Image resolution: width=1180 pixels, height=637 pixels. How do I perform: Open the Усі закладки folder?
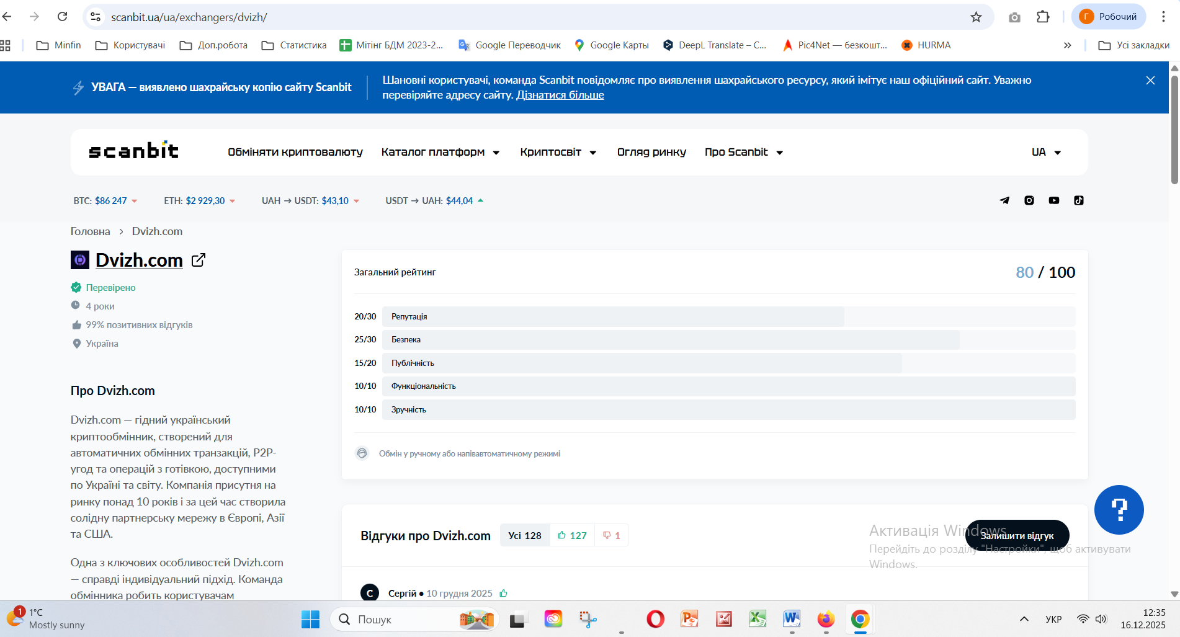[1133, 45]
